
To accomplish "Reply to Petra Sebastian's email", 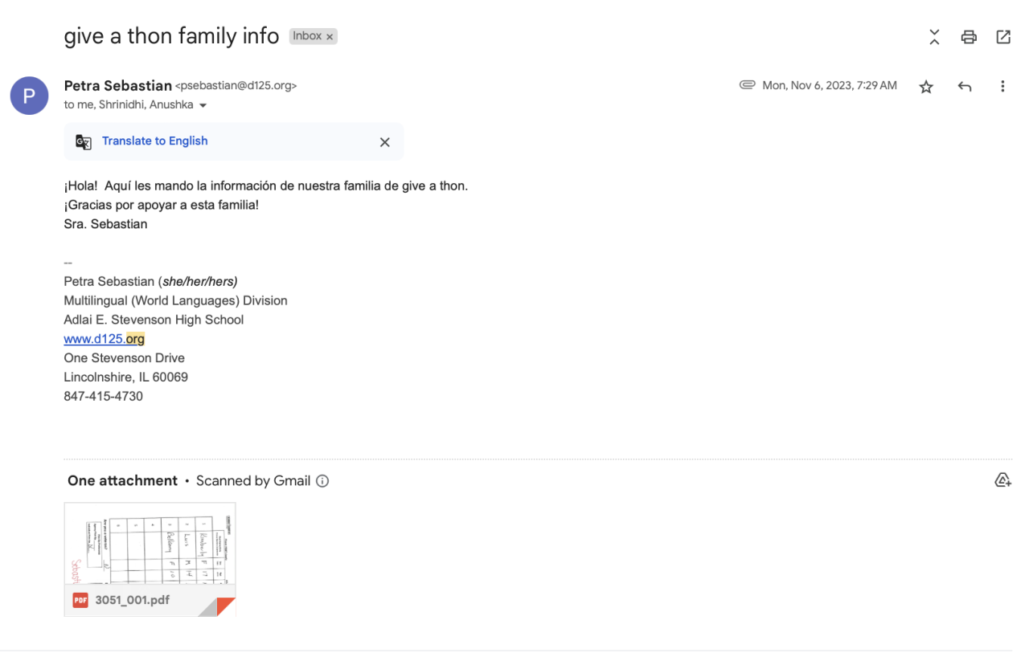I will (x=965, y=87).
